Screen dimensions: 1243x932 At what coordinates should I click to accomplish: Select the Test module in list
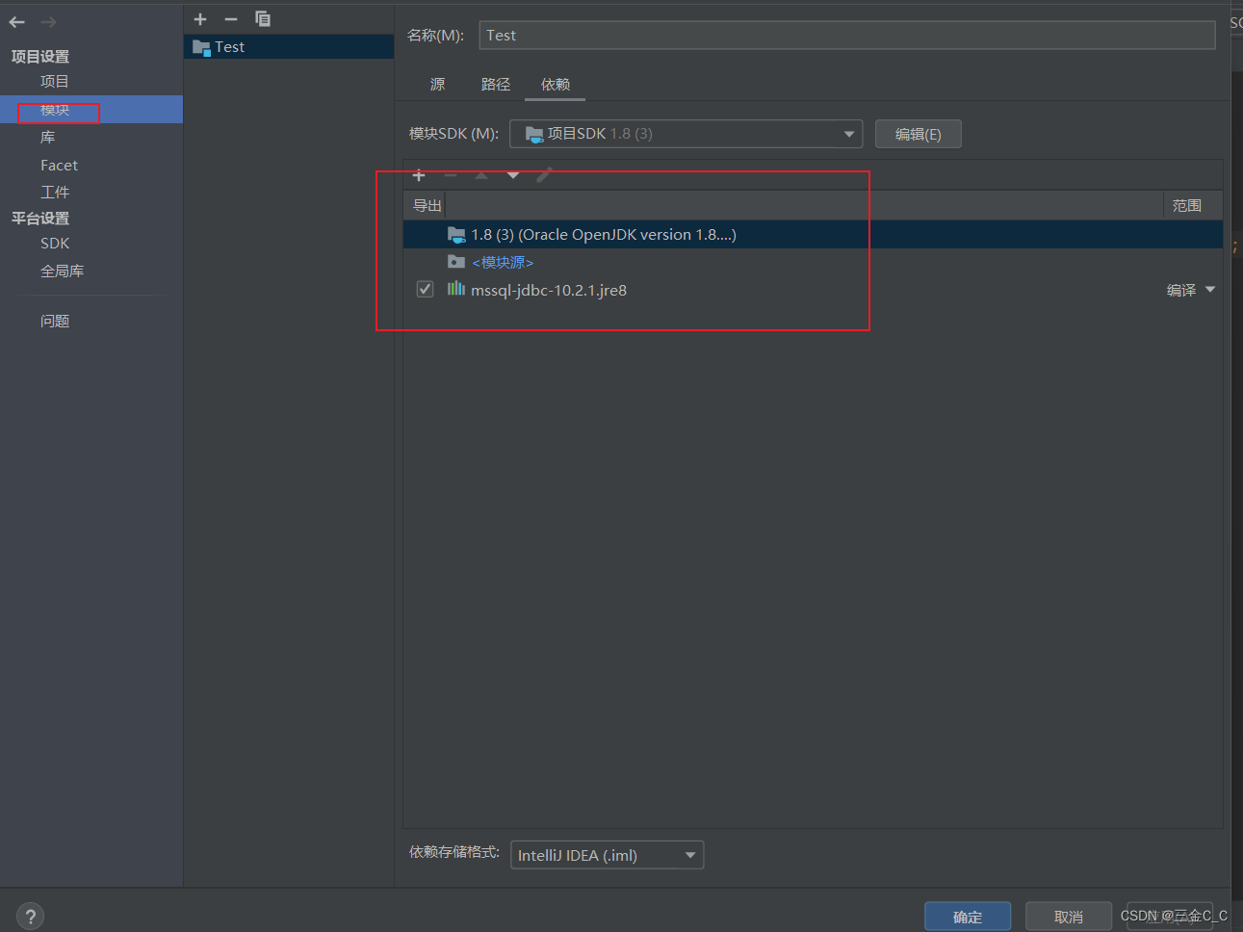coord(289,46)
